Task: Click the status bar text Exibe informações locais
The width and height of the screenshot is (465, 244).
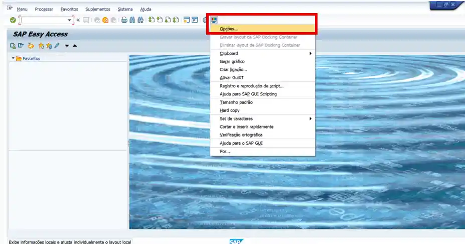Action: click(x=70, y=242)
